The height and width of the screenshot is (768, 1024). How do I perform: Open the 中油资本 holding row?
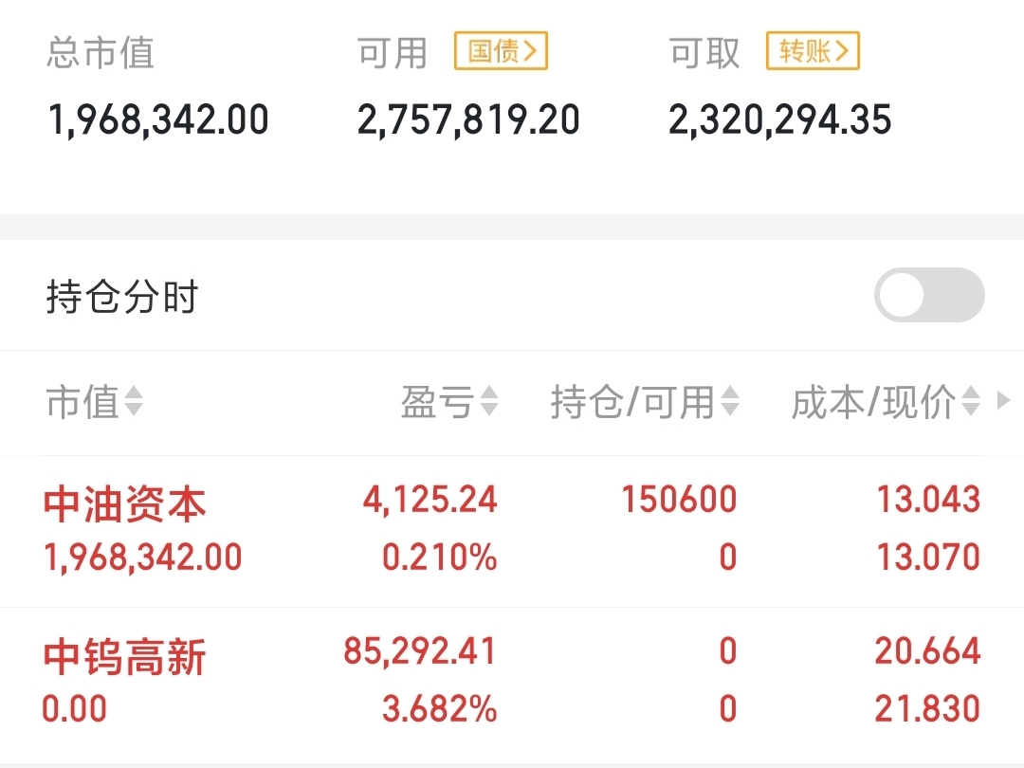point(512,530)
